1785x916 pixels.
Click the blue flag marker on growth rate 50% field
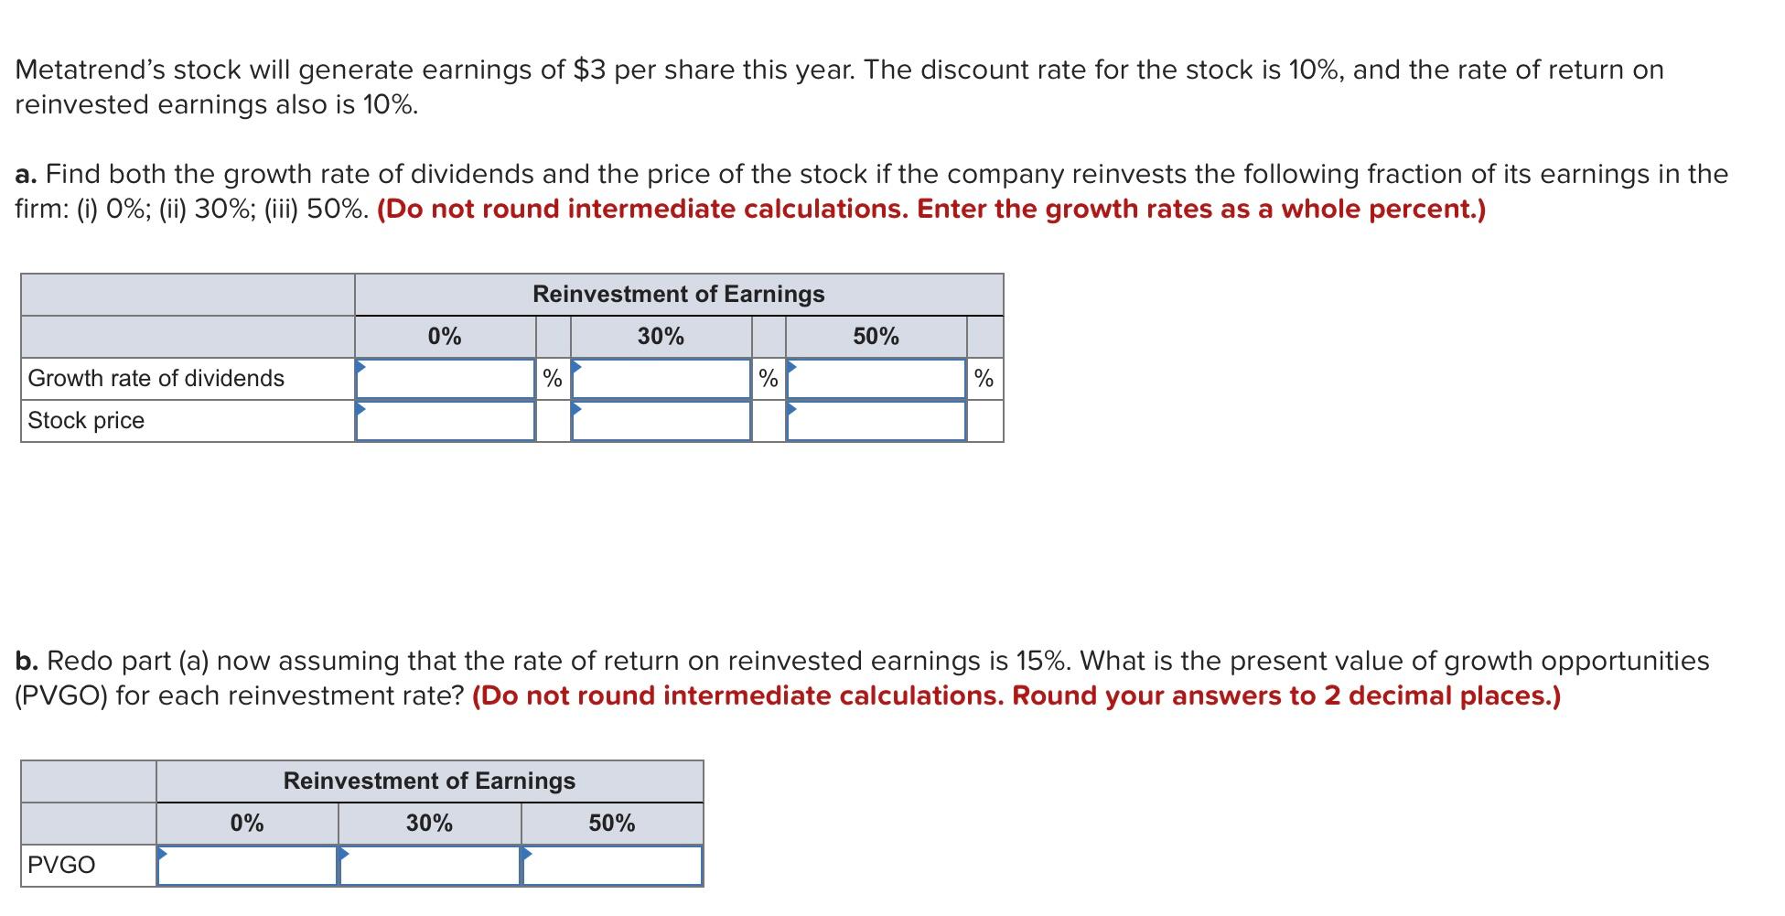(790, 365)
